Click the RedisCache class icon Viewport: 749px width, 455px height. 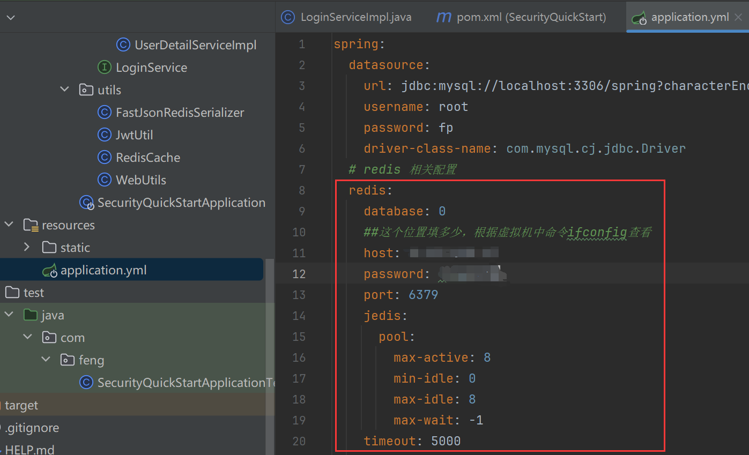104,158
